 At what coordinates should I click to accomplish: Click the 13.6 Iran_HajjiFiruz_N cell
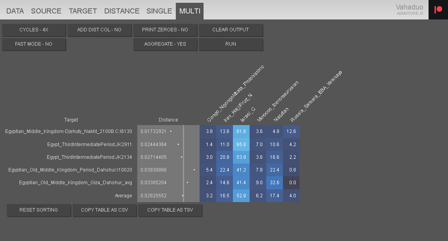click(x=225, y=131)
